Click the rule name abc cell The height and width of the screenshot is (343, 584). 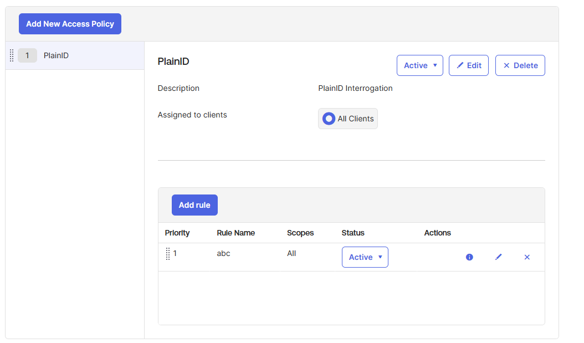(223, 253)
